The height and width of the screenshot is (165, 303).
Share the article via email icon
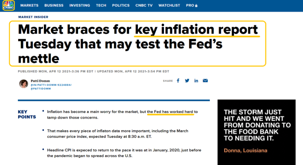pos(205,80)
